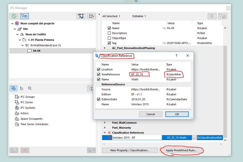243x162 pixels.
Task: Click the ellipsis button on EF_25_10 Walls row
Action: click(x=194, y=138)
